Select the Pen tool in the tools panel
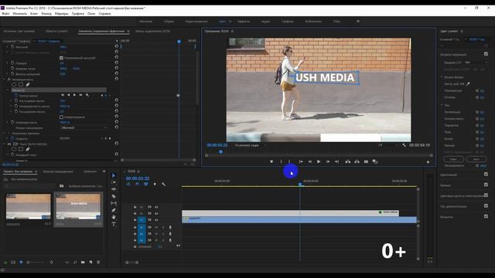The image size is (495, 278). 114,210
